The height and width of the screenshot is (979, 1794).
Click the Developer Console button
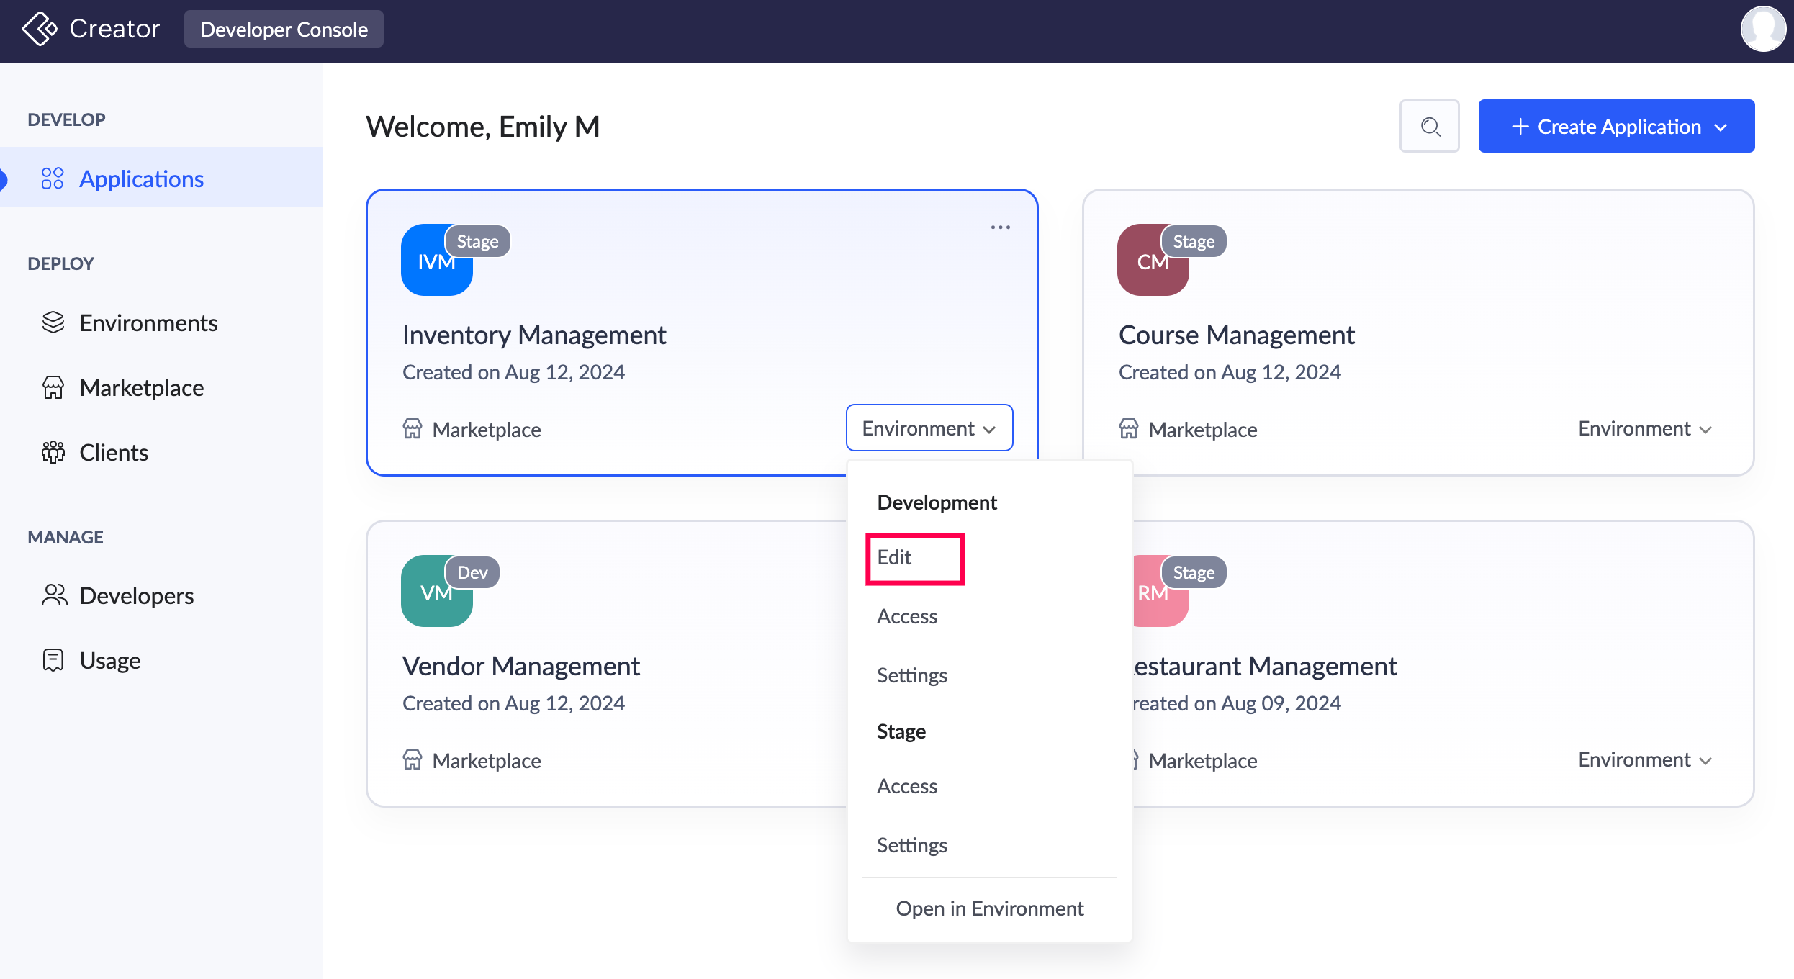click(x=284, y=29)
